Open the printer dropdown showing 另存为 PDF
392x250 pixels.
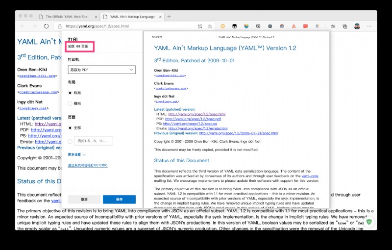(102, 70)
